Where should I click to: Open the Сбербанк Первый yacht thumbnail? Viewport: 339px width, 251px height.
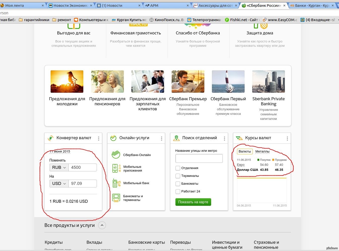(228, 81)
